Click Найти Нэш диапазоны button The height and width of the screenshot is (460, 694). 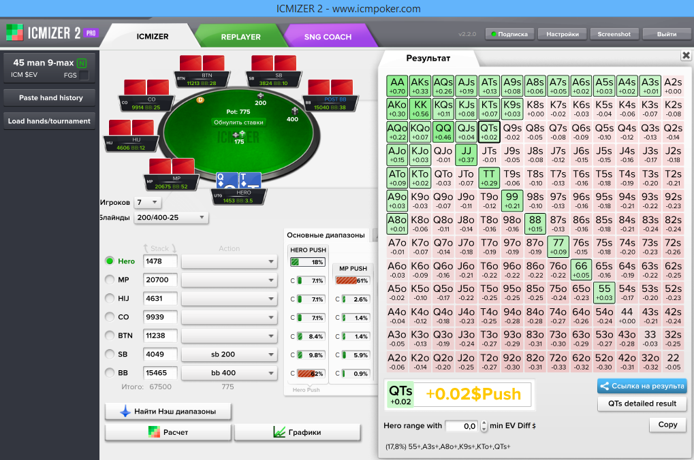(x=168, y=411)
